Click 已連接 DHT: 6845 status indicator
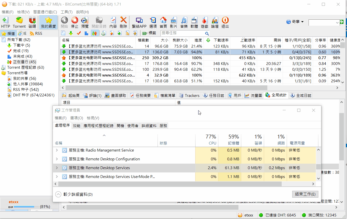The height and width of the screenshot is (219, 347). pyautogui.click(x=278, y=215)
